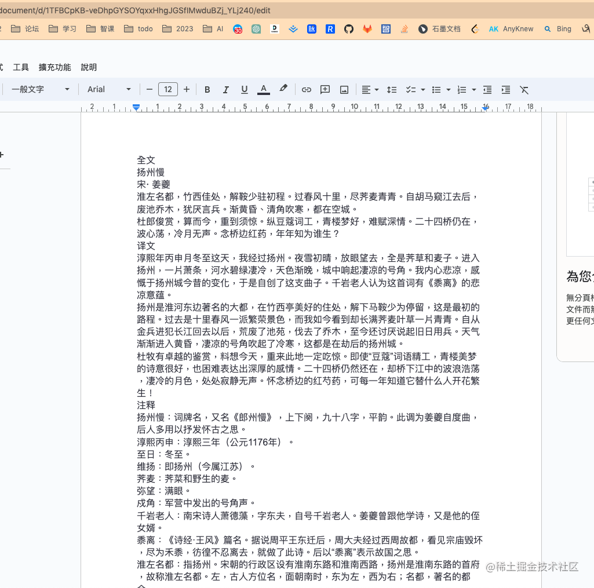Select the right indent marker on the ruler
This screenshot has width=594, height=588.
coord(486,108)
